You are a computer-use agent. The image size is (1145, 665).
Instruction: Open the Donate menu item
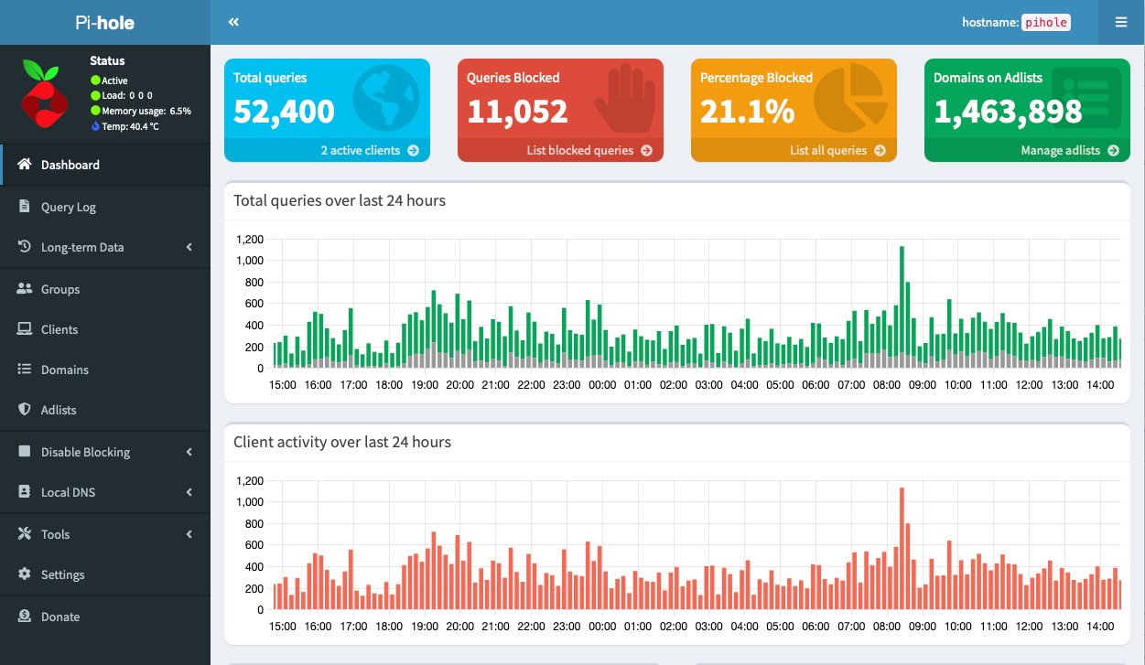tap(60, 617)
